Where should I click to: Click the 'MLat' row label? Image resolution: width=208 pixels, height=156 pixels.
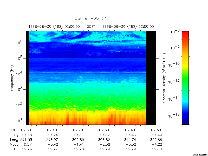tap(14, 145)
